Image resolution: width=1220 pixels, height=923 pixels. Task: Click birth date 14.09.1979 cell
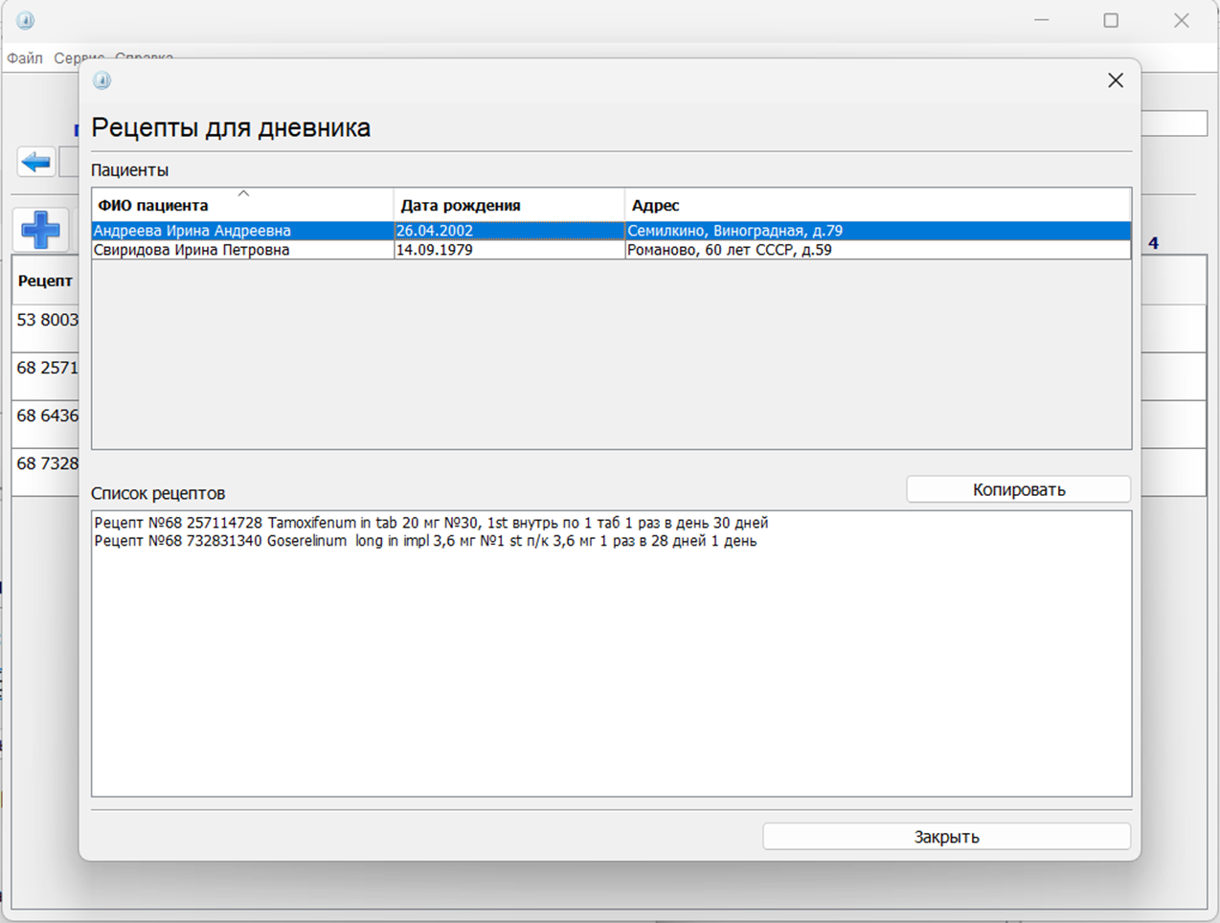coord(435,250)
